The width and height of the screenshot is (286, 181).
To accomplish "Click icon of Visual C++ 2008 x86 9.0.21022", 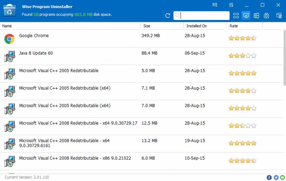I will point(9,161).
